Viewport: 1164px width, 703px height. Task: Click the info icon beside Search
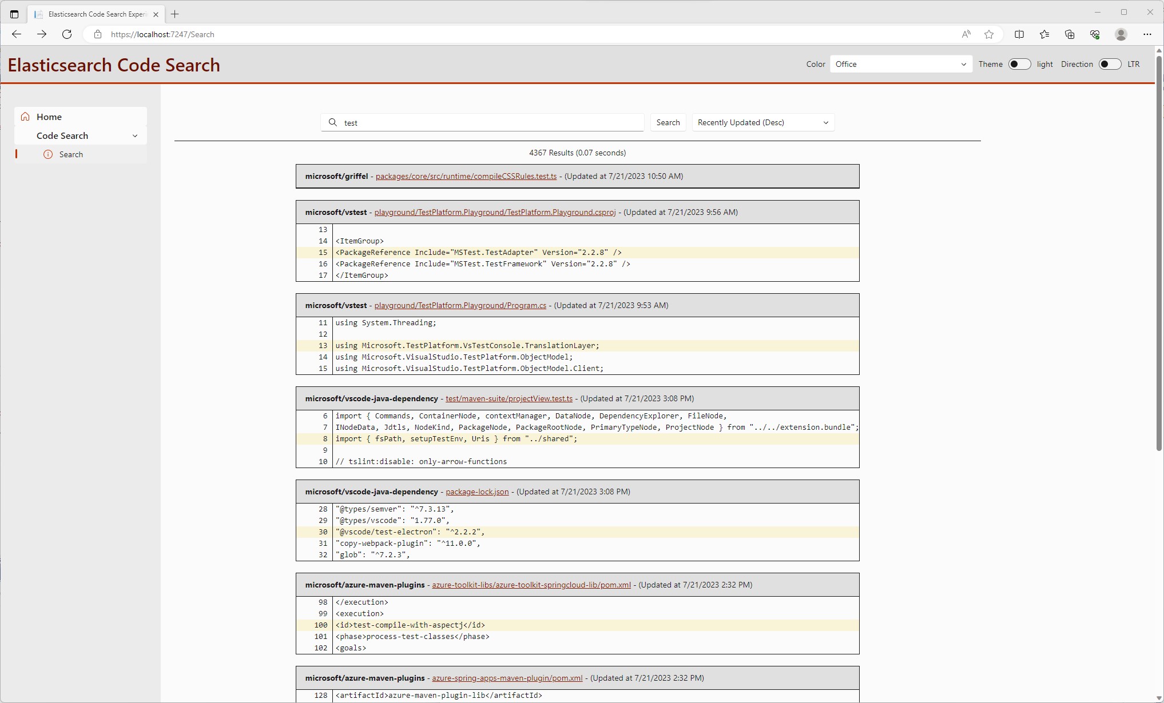48,154
